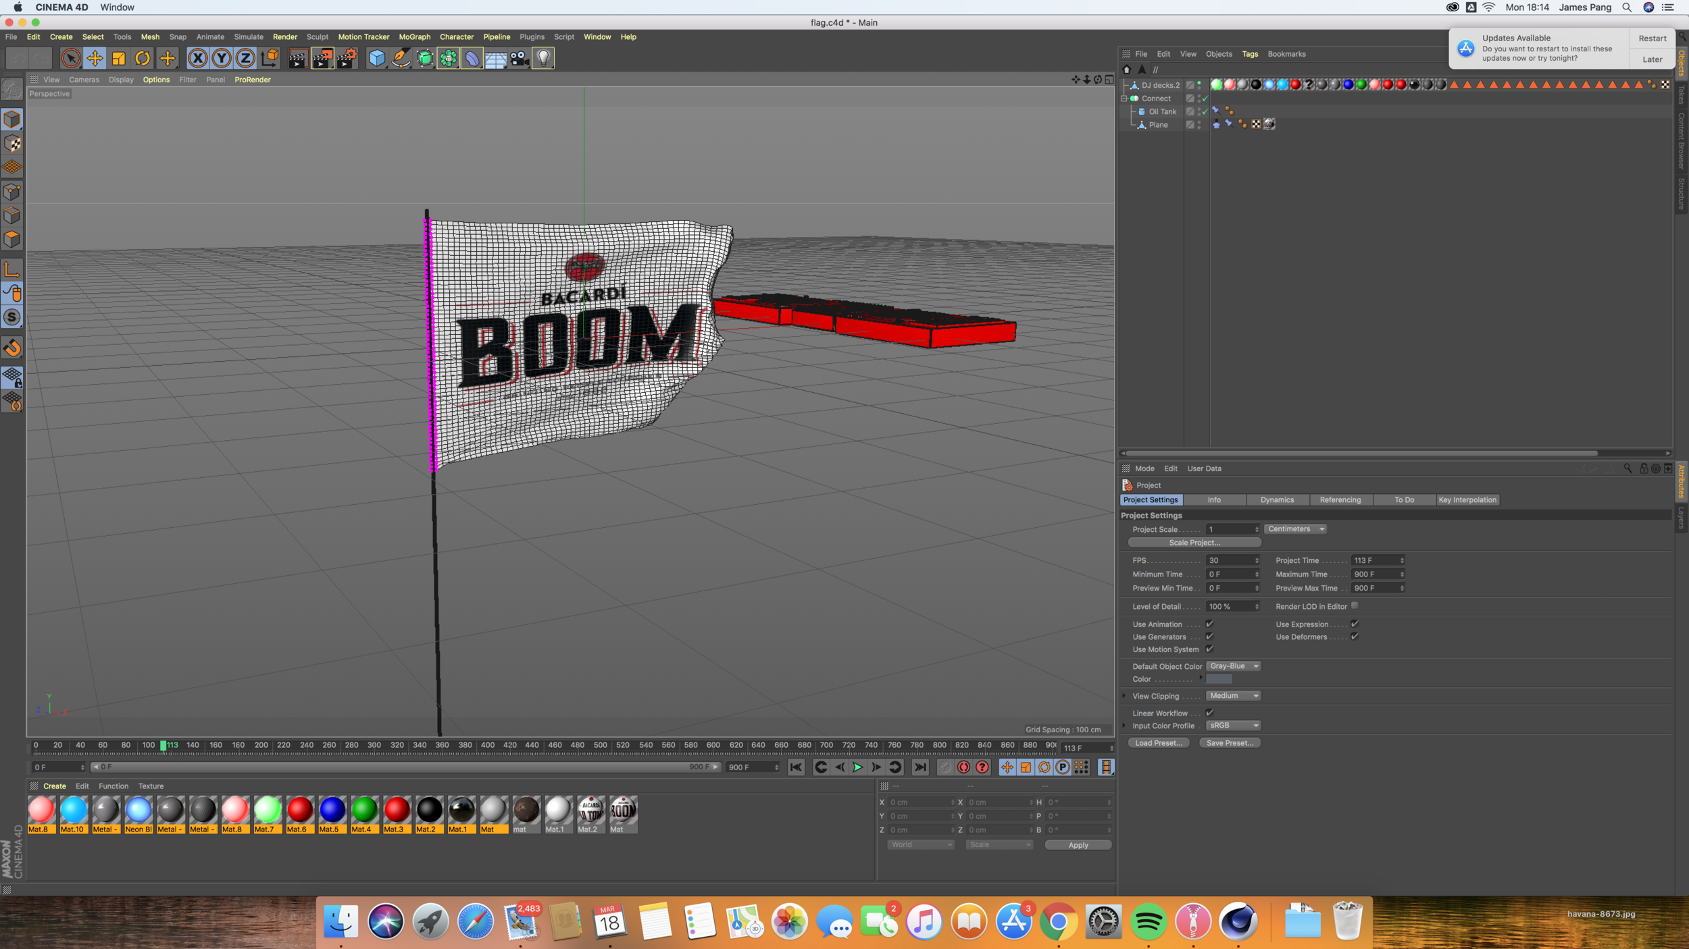Record active objects keyframe
Viewport: 1689px width, 949px height.
pos(945,767)
